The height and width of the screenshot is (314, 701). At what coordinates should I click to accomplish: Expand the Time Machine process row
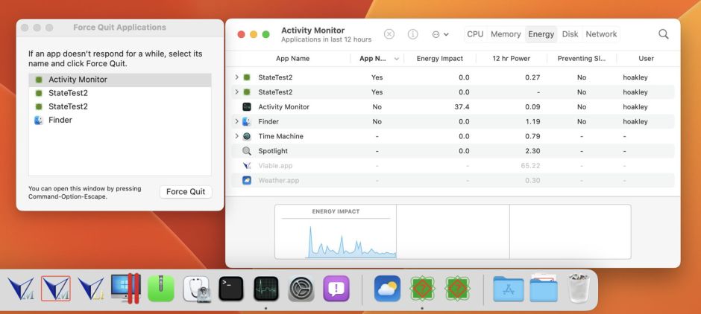(237, 136)
